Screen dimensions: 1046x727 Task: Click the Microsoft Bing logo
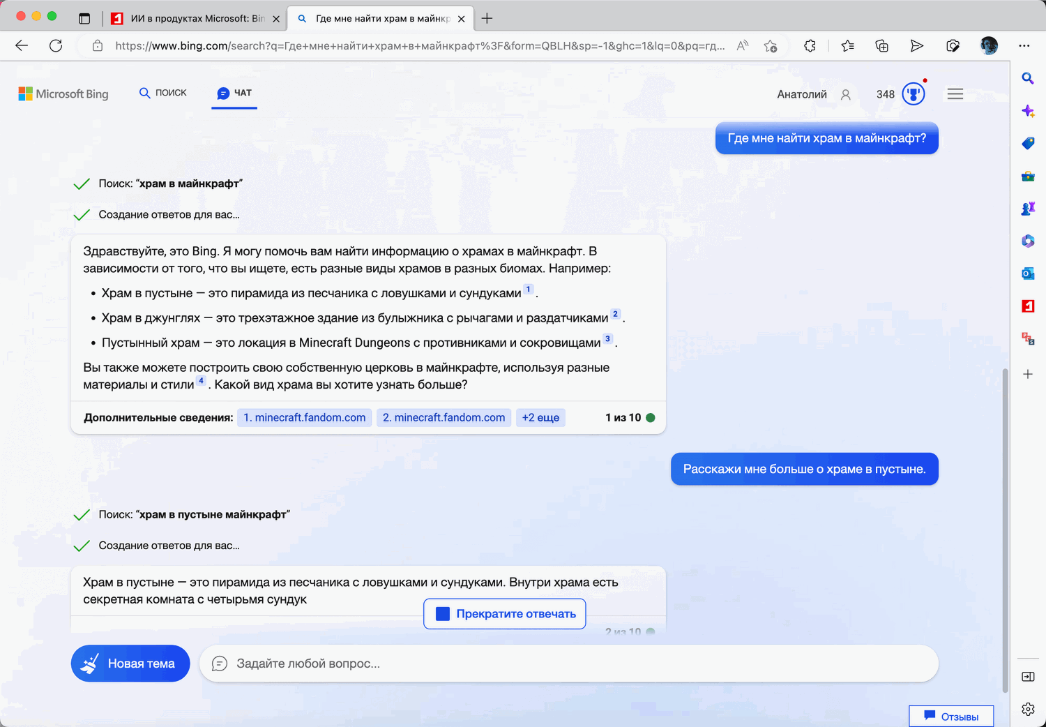63,93
